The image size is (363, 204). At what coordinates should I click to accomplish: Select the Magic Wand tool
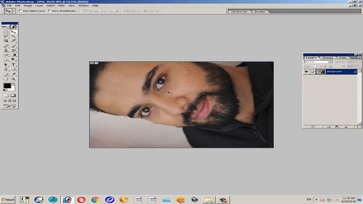click(14, 36)
